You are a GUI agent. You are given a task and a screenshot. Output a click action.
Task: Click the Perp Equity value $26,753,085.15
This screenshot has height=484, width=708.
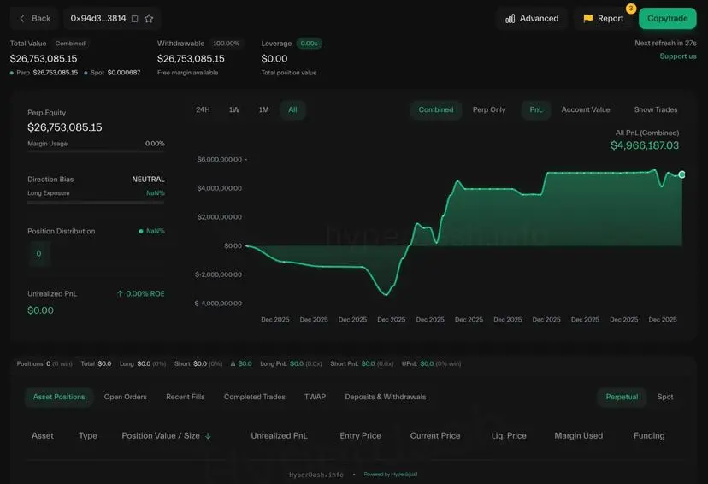click(65, 127)
